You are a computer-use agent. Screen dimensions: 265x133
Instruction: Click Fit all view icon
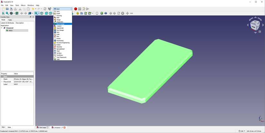click(3, 13)
